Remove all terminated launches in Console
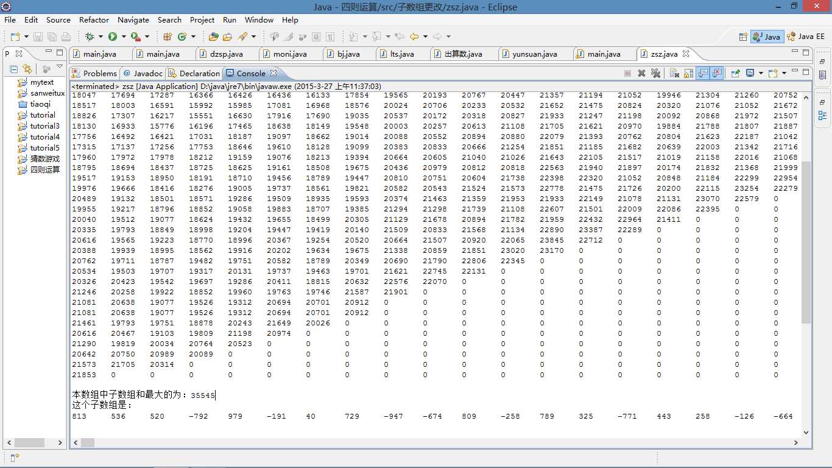Screen dimensions: 832x468 656,73
